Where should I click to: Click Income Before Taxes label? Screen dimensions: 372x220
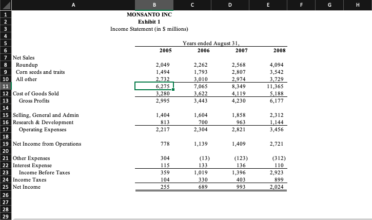(44, 173)
